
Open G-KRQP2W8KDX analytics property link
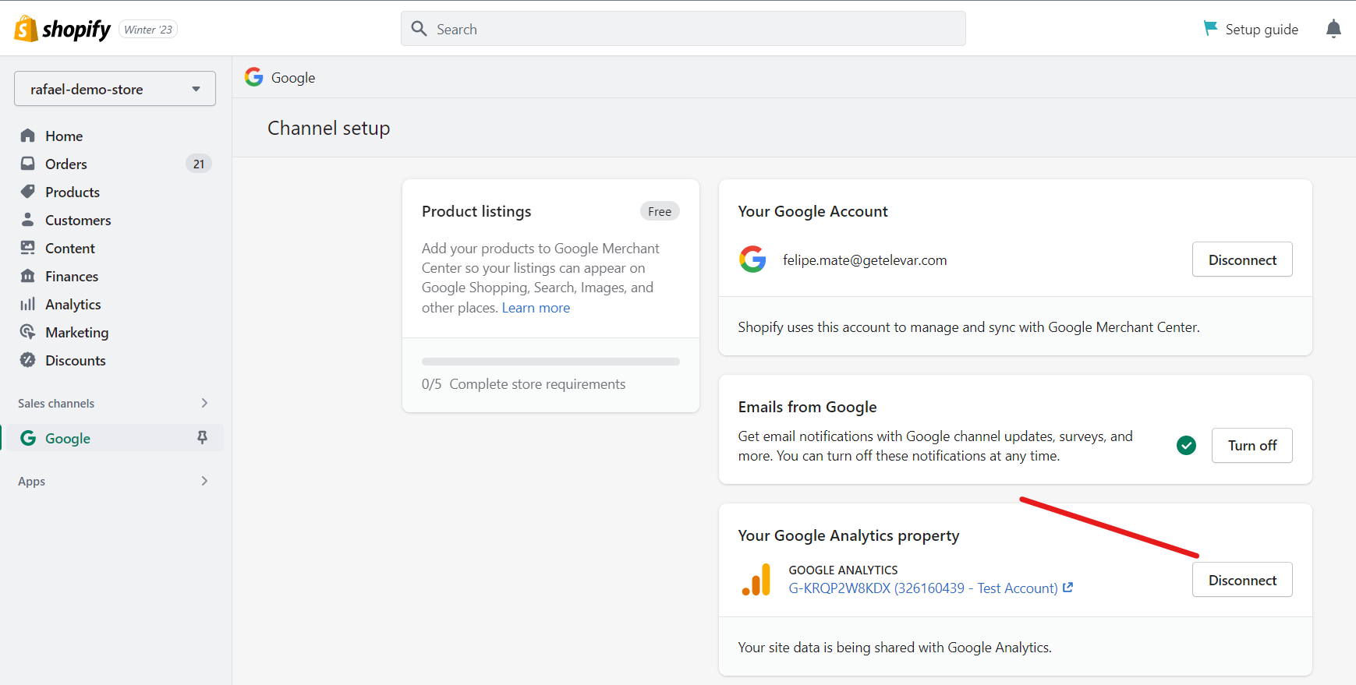pyautogui.click(x=923, y=588)
